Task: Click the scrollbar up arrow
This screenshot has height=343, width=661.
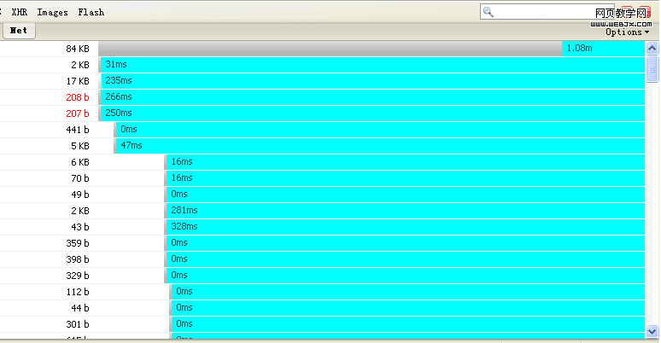Action: (x=652, y=48)
